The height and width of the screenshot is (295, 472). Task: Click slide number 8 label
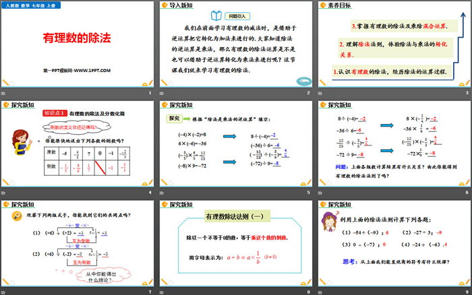point(308,292)
